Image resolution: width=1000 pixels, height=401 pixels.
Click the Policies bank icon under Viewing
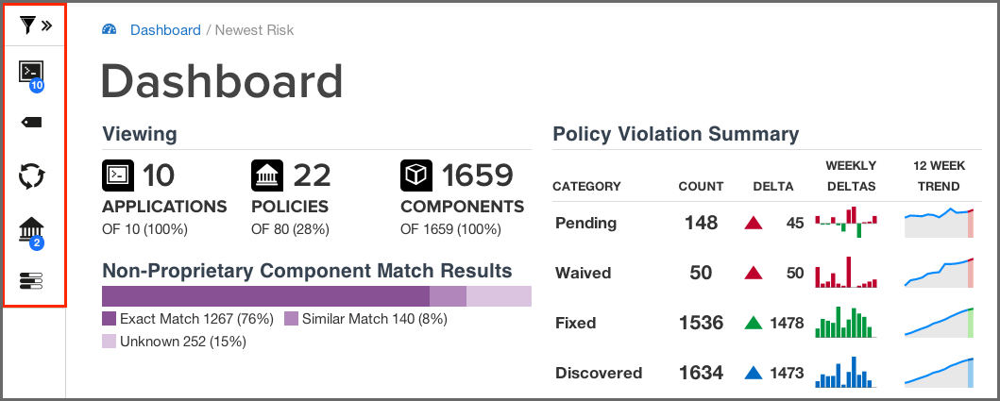267,175
